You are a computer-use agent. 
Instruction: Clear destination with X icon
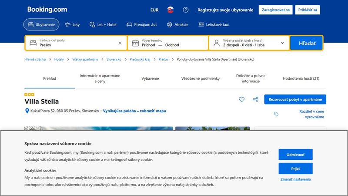click(x=120, y=43)
